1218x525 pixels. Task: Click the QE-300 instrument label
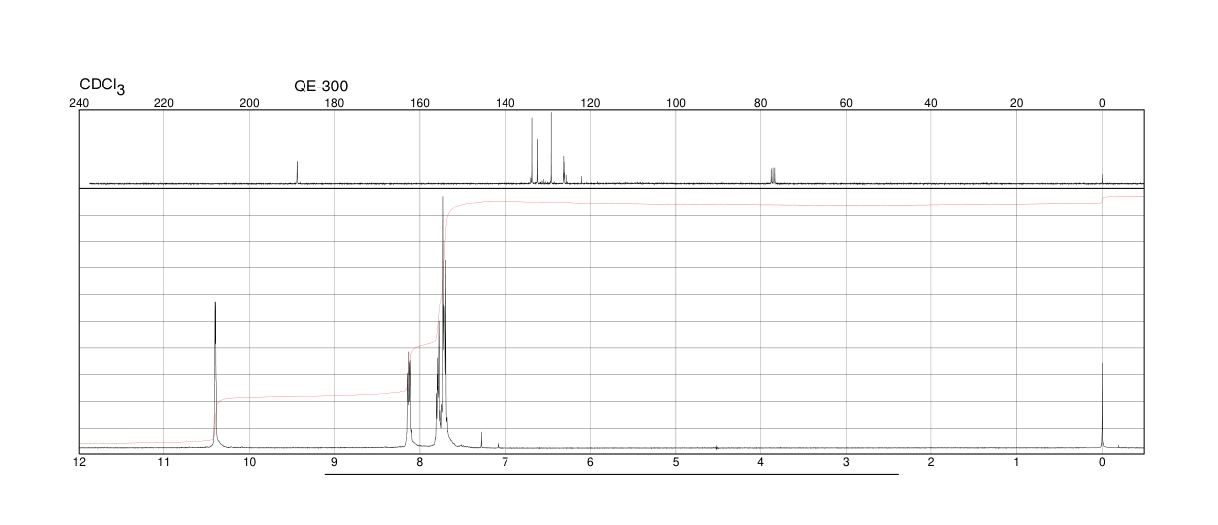coord(320,87)
